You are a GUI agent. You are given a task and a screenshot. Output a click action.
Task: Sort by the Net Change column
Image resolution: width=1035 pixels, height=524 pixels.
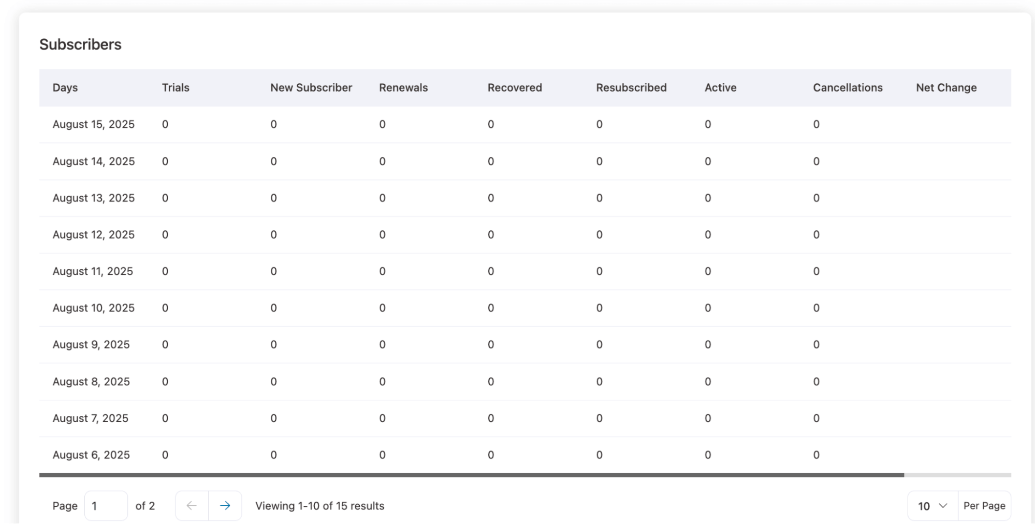[x=946, y=88]
